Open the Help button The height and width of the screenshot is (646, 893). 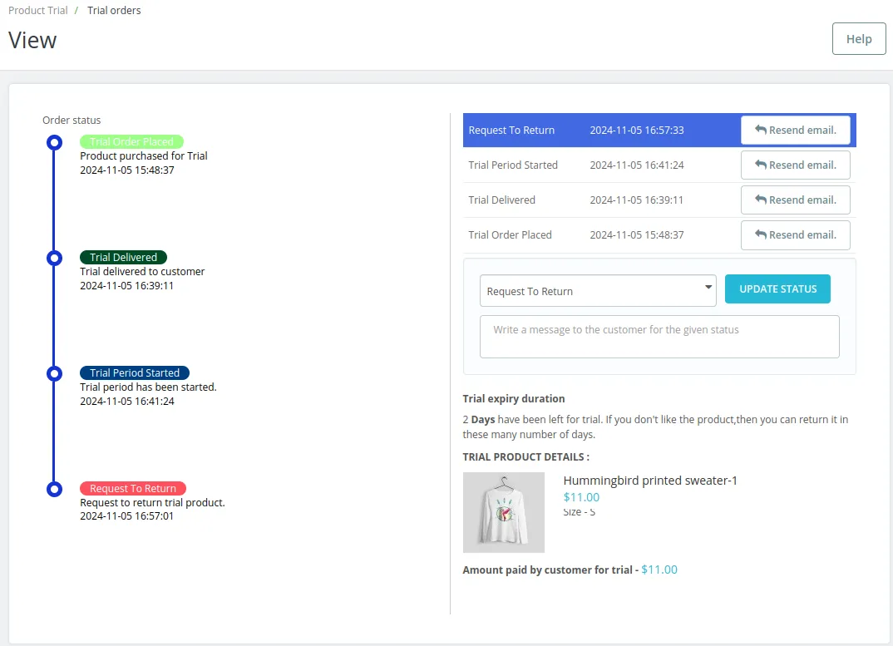tap(858, 39)
